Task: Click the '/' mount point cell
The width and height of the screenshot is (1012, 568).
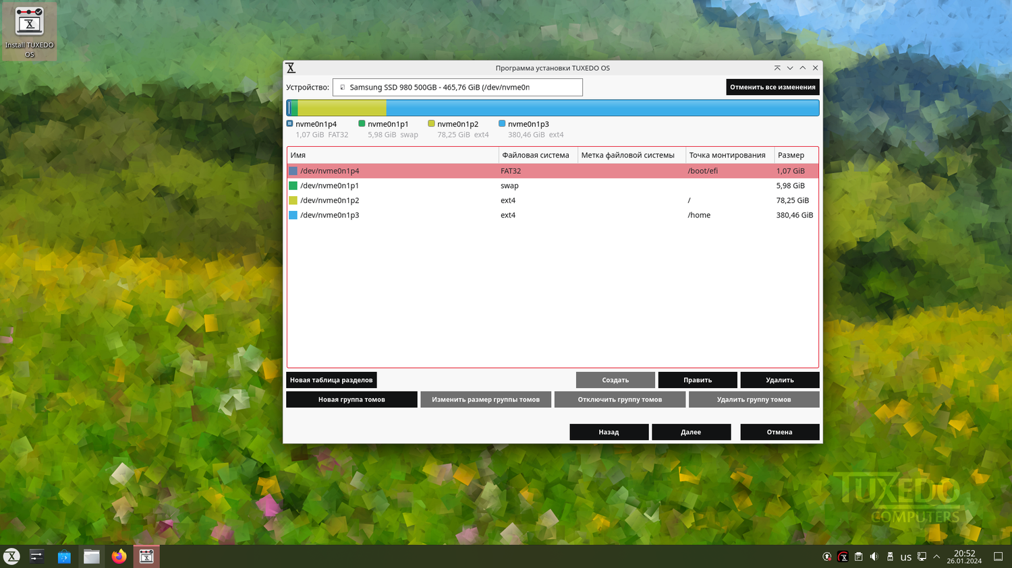Action: [689, 201]
